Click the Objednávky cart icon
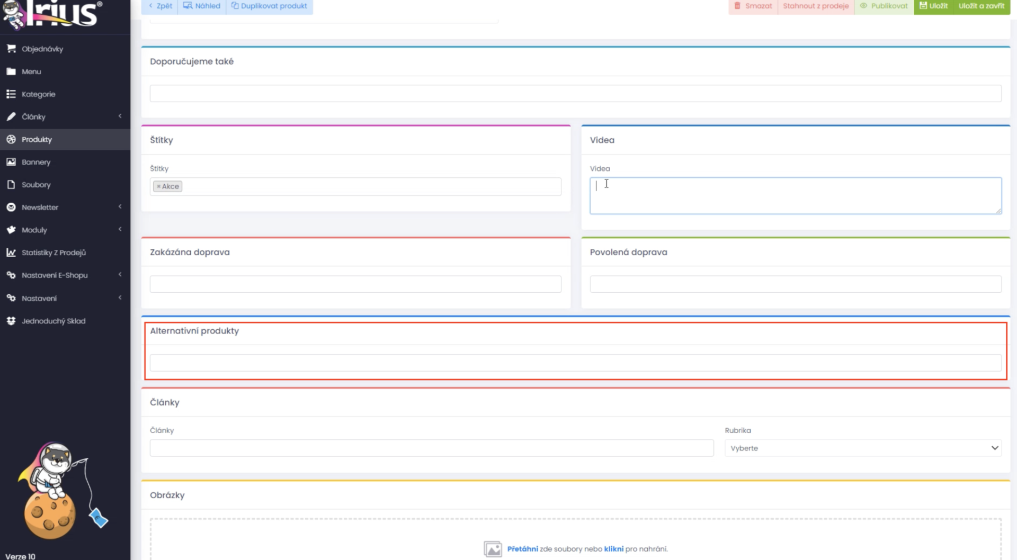 [x=11, y=49]
